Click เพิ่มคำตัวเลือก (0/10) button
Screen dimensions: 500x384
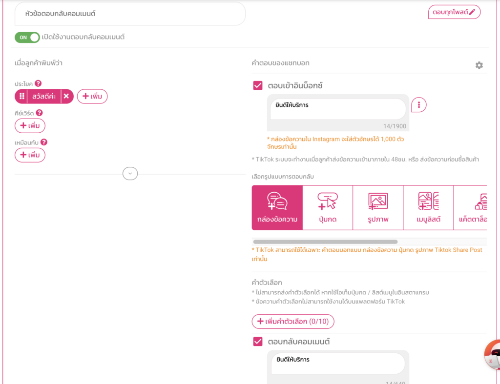(x=293, y=322)
